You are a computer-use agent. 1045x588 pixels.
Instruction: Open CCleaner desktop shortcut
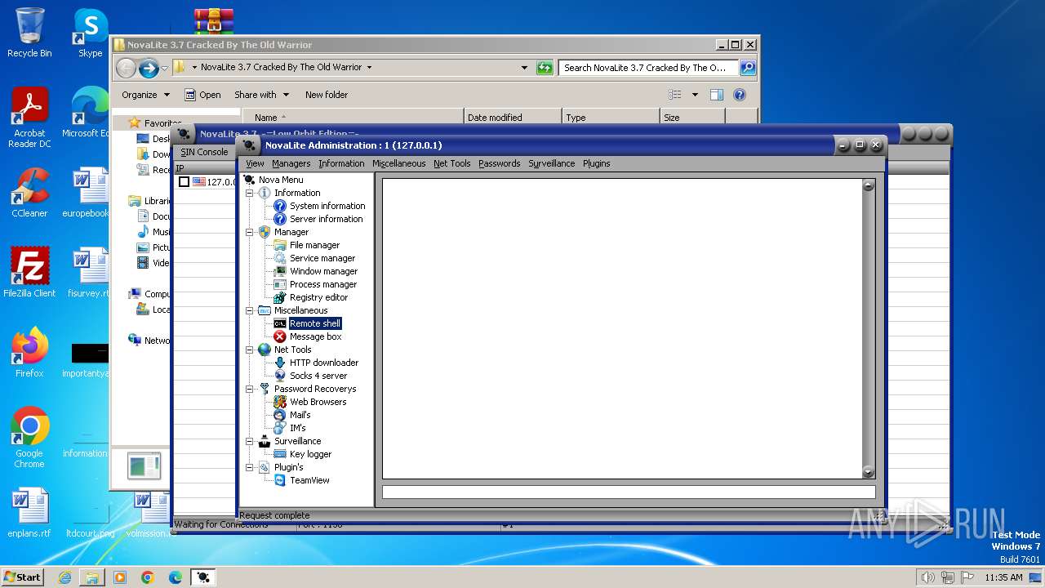(x=29, y=193)
